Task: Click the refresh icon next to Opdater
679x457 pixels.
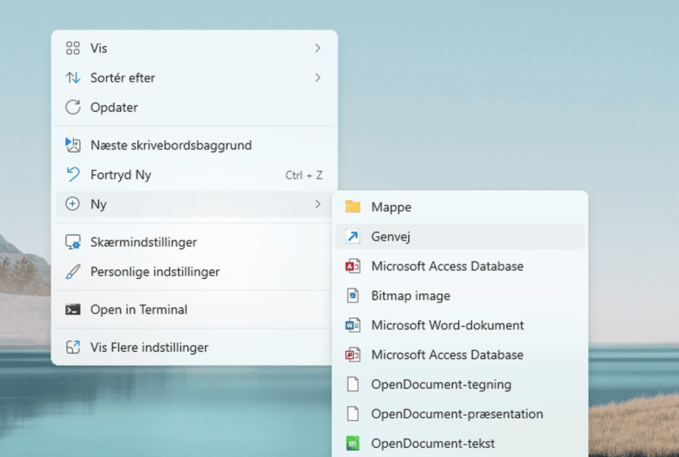Action: pyautogui.click(x=72, y=107)
